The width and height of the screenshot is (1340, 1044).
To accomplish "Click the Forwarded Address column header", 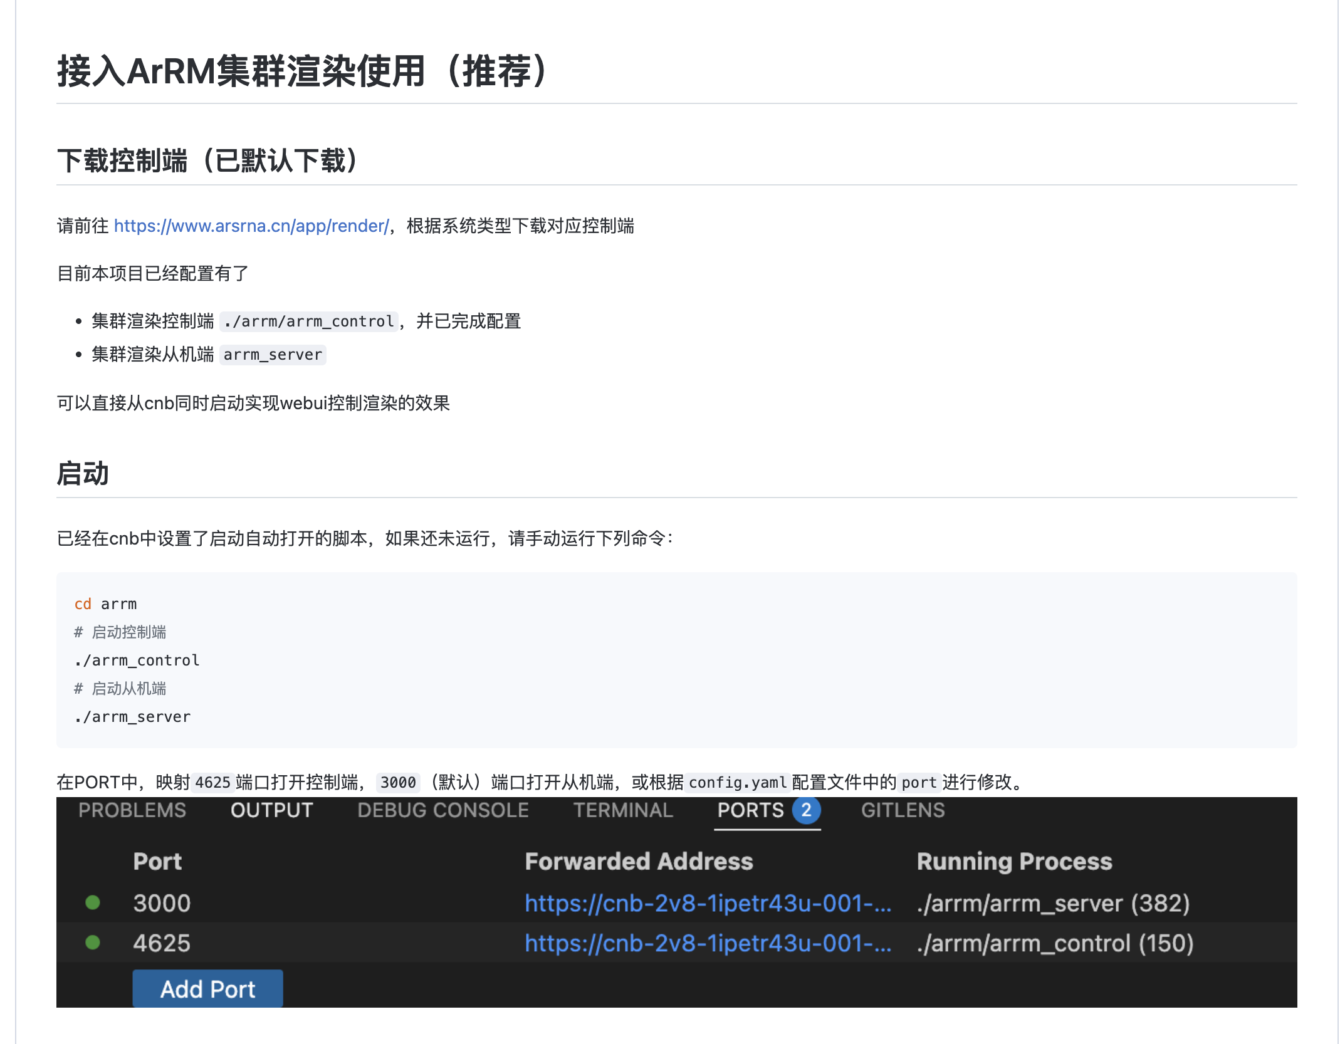I will point(639,861).
